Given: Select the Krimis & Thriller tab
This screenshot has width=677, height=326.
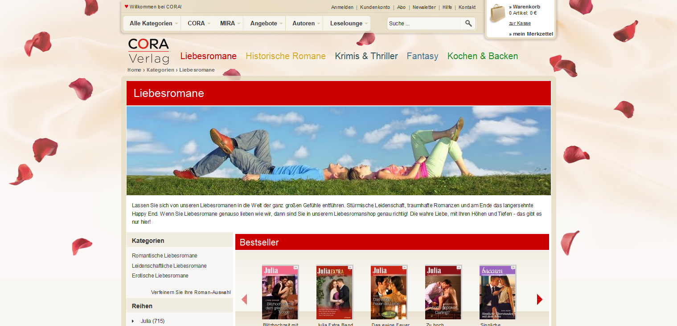Looking at the screenshot, I should point(366,56).
